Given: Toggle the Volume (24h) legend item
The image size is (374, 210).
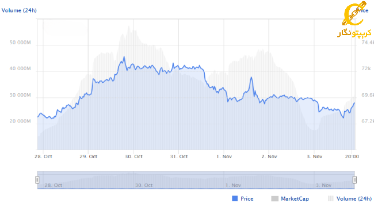Looking at the screenshot, I should pos(350,198).
